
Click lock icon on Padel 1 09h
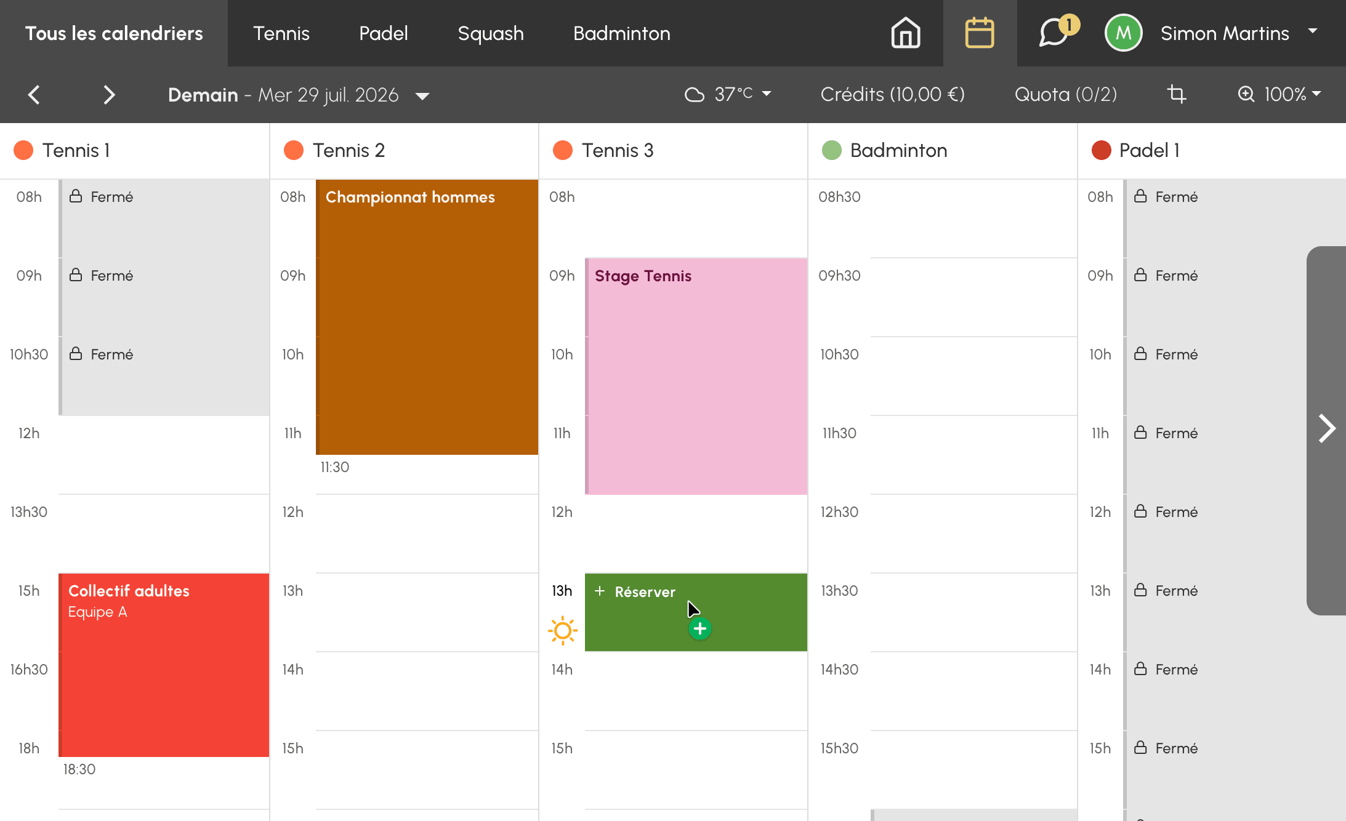[1140, 275]
